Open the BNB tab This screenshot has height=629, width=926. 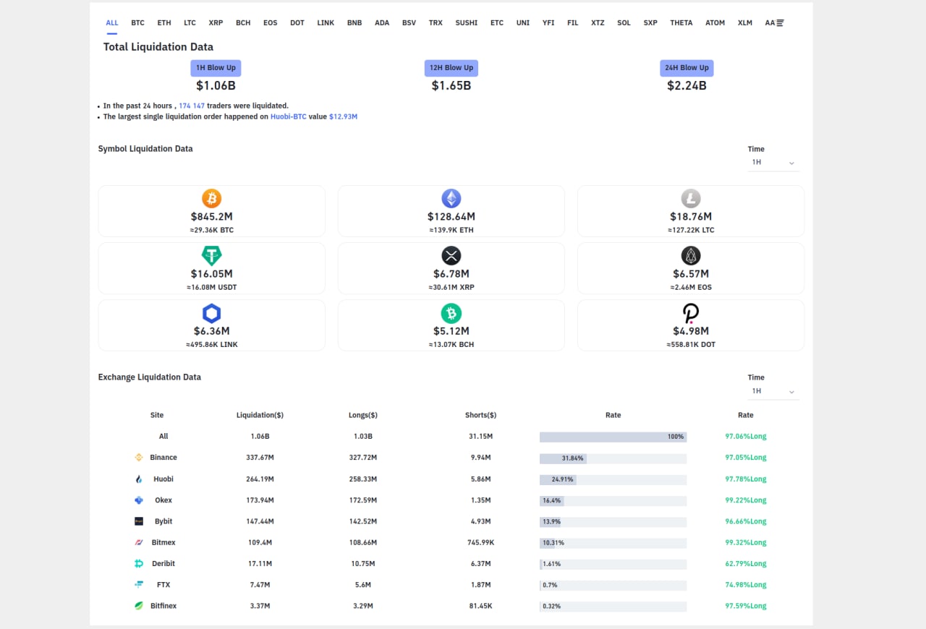tap(354, 23)
